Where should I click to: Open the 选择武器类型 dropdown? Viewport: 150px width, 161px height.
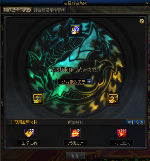click(75, 82)
